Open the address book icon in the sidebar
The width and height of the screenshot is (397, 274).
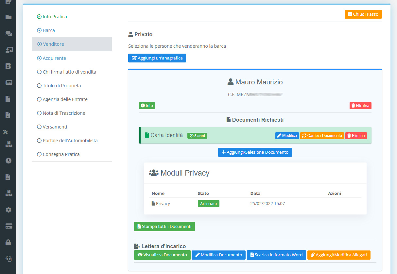click(9, 66)
